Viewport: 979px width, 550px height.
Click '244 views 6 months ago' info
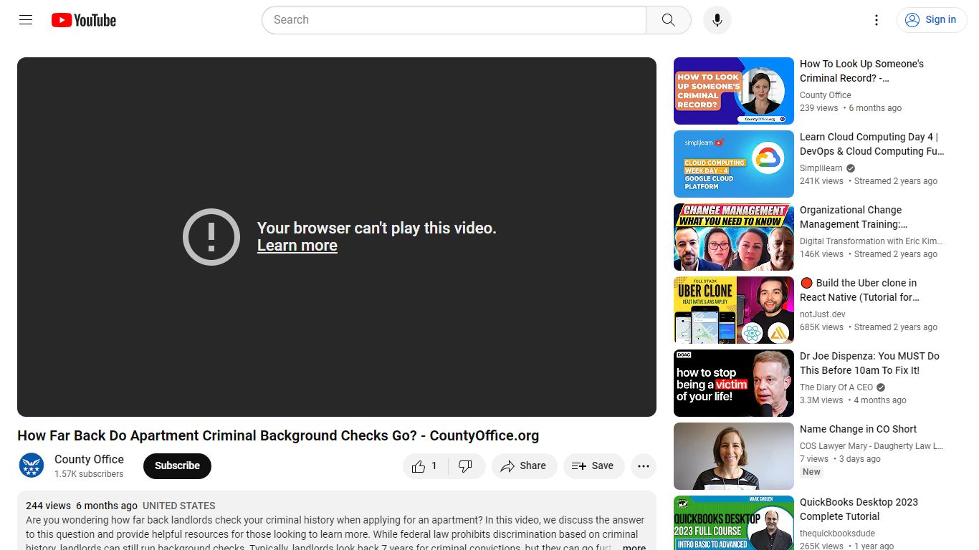click(x=81, y=506)
